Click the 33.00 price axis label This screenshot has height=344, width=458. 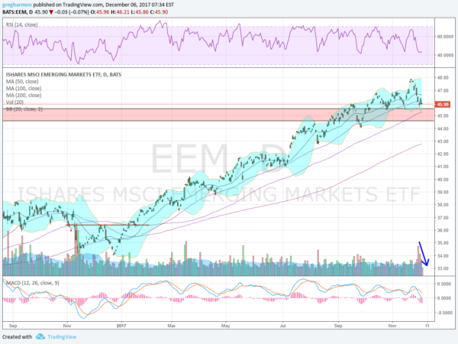click(443, 268)
